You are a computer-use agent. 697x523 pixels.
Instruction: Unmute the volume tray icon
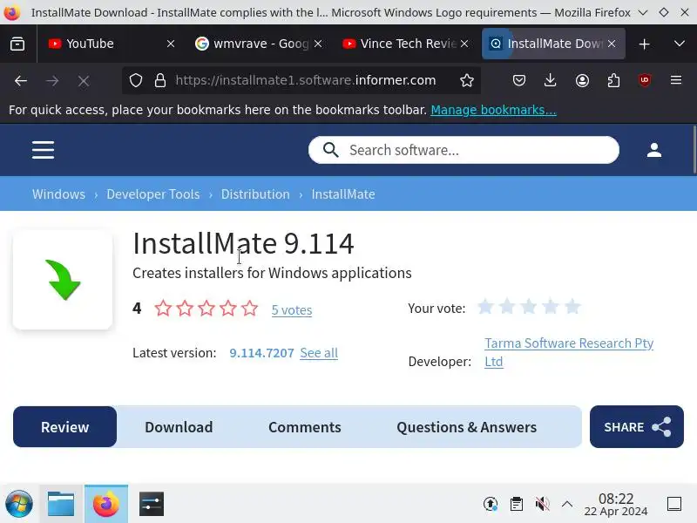[x=542, y=504]
